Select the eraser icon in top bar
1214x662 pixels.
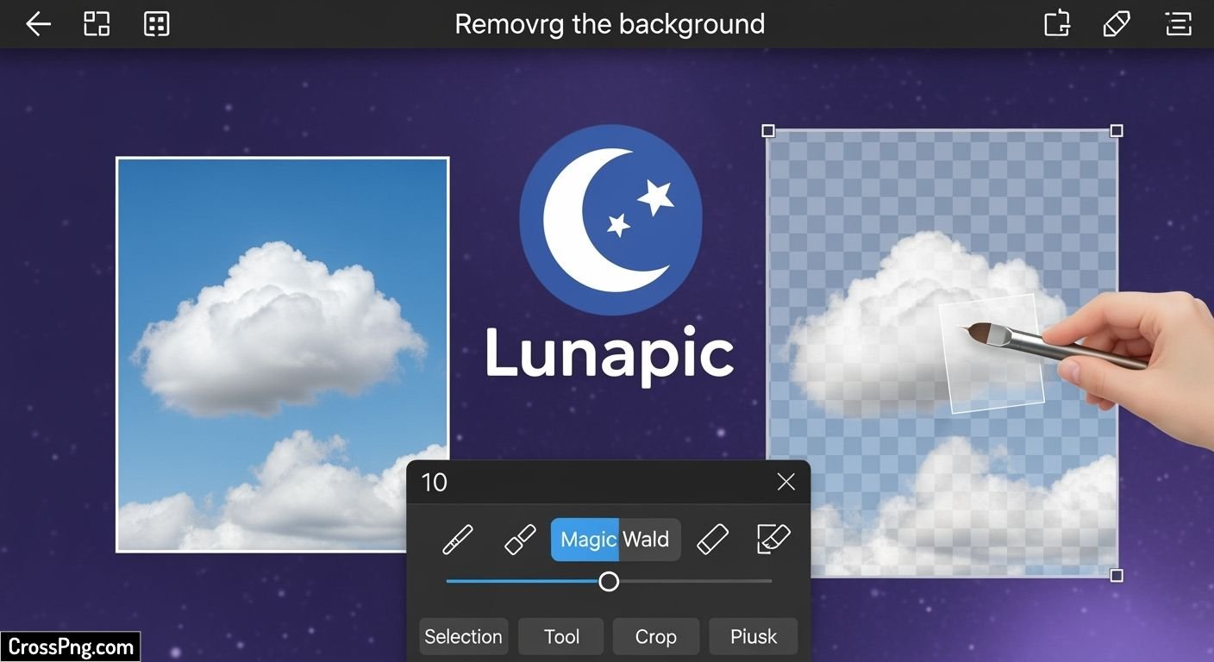coord(1117,24)
